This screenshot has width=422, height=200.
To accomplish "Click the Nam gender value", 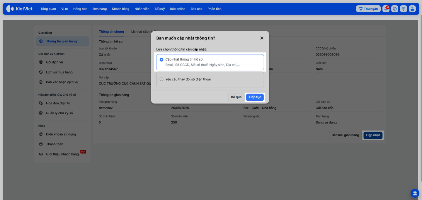I will coord(319,69).
